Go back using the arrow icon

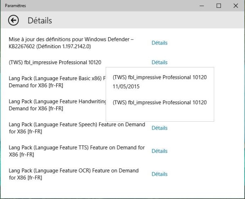(x=13, y=20)
